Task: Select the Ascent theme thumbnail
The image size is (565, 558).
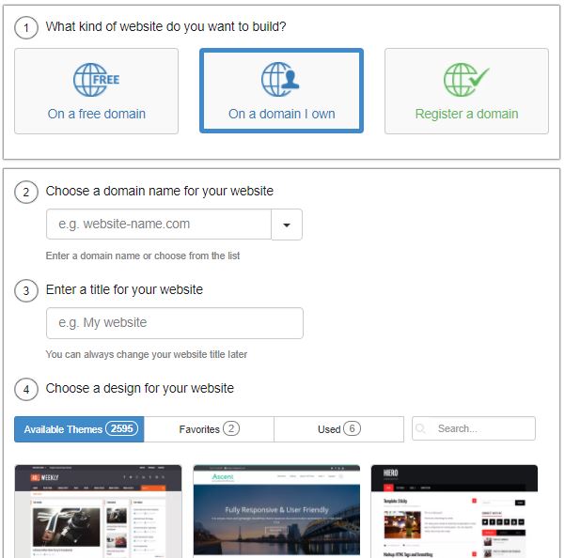Action: [276, 511]
